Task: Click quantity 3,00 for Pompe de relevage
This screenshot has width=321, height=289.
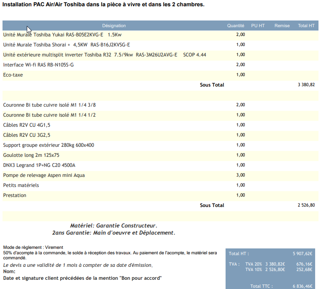Action: (x=241, y=175)
